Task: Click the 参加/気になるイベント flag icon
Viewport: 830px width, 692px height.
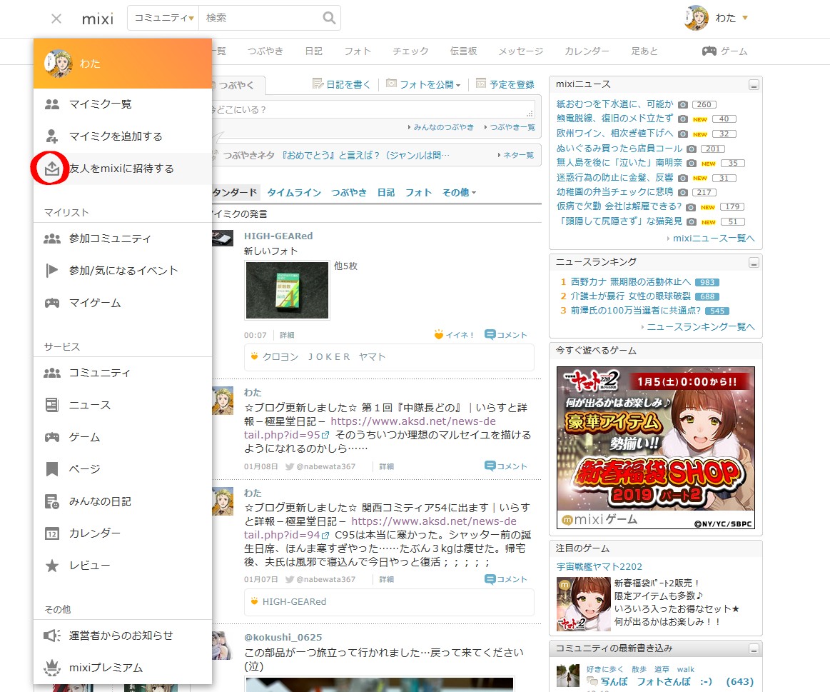Action: tap(52, 271)
